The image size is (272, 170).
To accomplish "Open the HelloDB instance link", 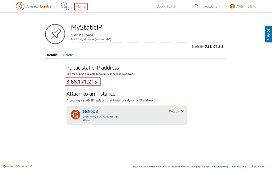I will pyautogui.click(x=91, y=111).
